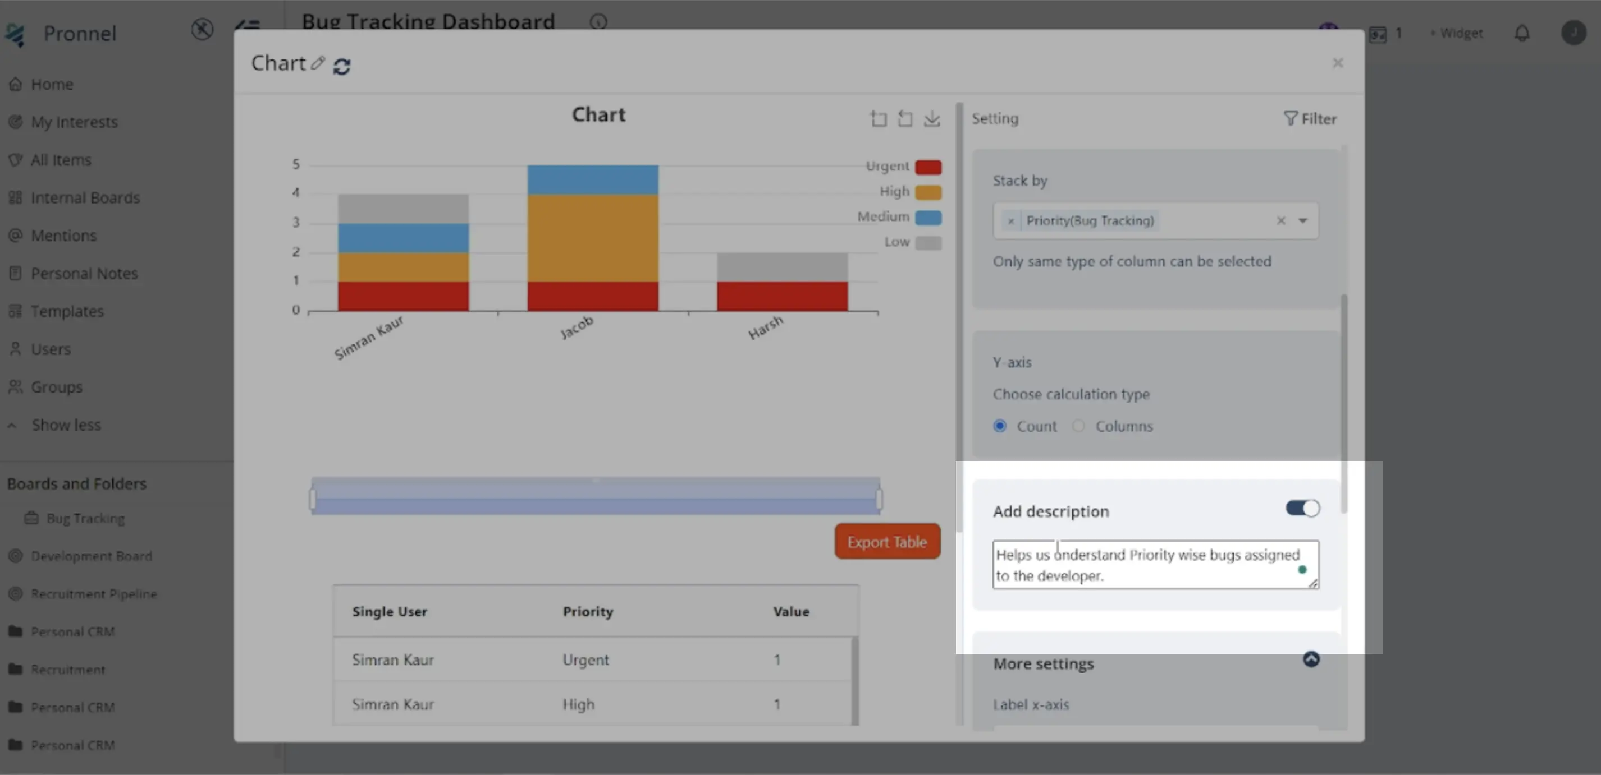The image size is (1601, 775).
Task: Click the Simran Kaur Urgent table row
Action: click(592, 659)
